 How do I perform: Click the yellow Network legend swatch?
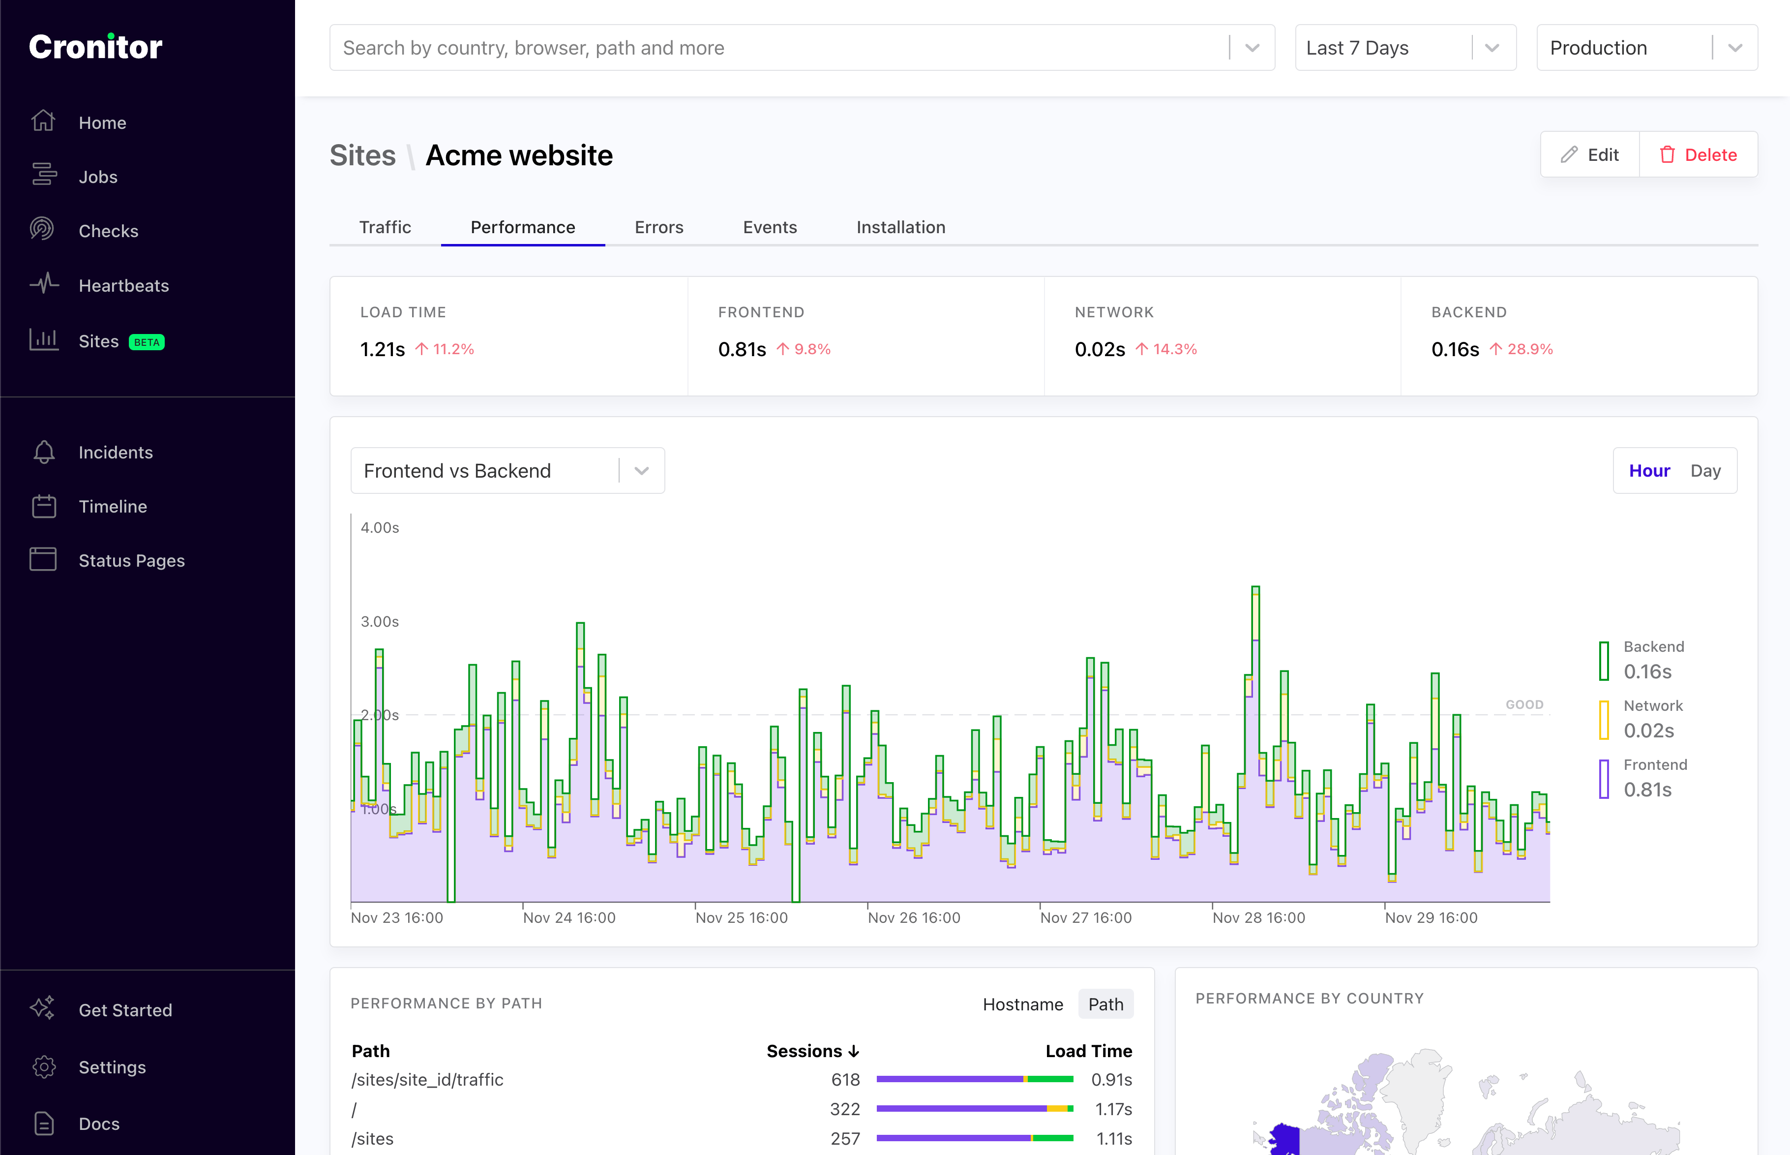[1604, 719]
